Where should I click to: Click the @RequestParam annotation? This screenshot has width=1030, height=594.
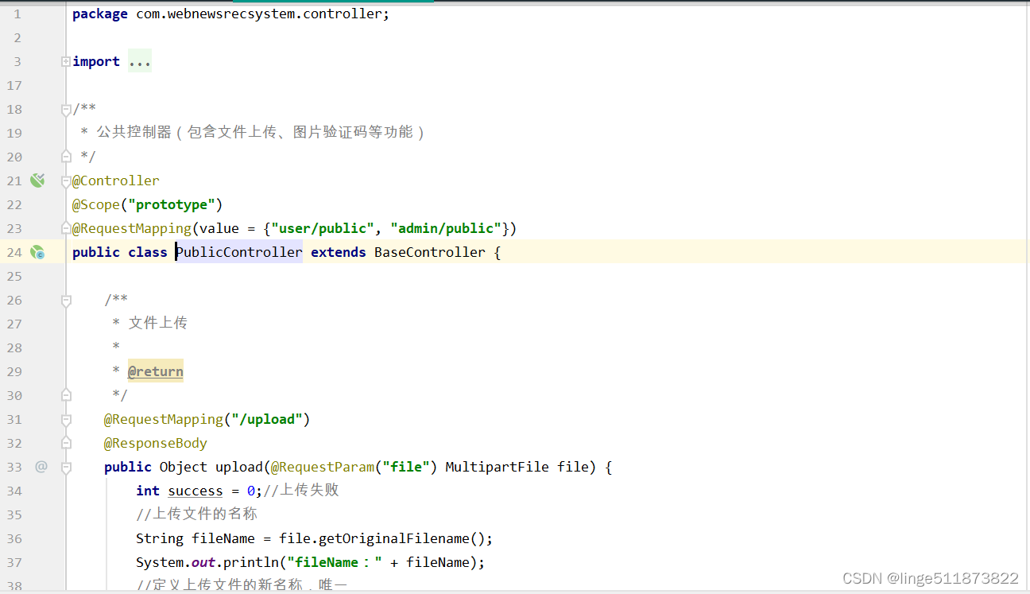pos(323,467)
